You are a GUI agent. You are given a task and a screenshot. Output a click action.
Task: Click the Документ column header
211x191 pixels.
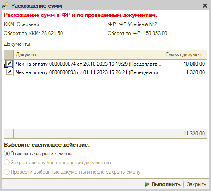point(89,55)
